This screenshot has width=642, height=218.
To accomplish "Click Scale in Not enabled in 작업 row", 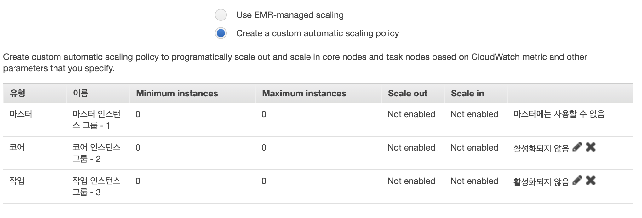I will [474, 181].
